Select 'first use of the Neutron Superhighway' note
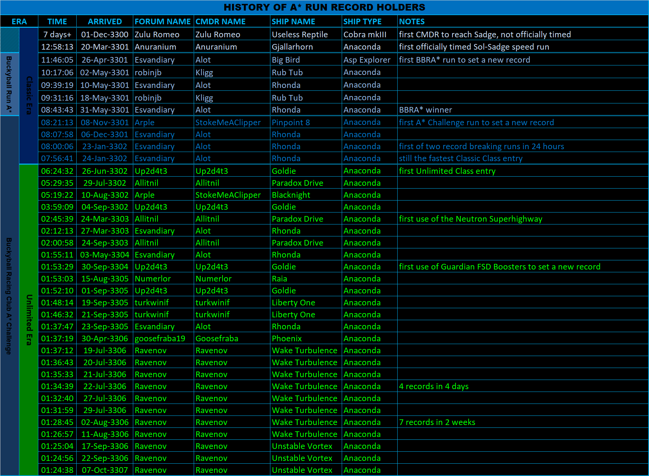 tap(470, 219)
